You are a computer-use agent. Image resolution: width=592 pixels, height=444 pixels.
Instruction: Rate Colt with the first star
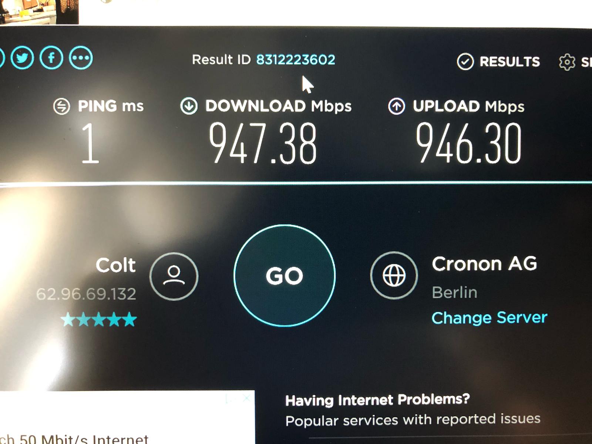click(68, 319)
